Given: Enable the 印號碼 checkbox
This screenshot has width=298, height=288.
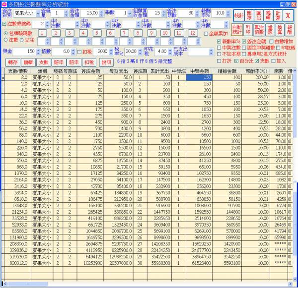Looking at the screenshot, I should [278, 48].
